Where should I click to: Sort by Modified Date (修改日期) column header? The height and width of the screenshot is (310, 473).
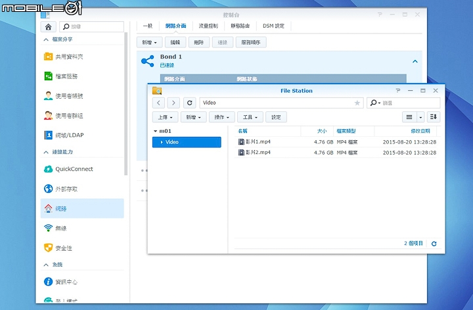click(420, 131)
